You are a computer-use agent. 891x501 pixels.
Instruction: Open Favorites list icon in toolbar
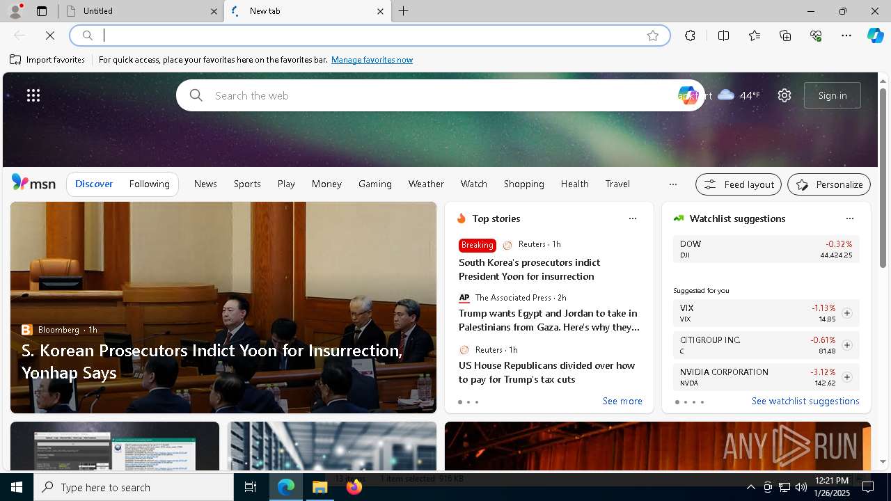pos(755,35)
